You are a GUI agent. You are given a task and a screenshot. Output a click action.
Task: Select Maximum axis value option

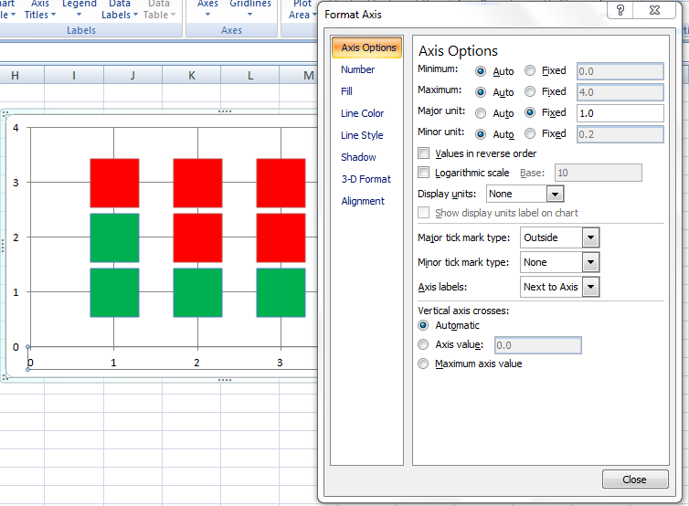(x=423, y=364)
